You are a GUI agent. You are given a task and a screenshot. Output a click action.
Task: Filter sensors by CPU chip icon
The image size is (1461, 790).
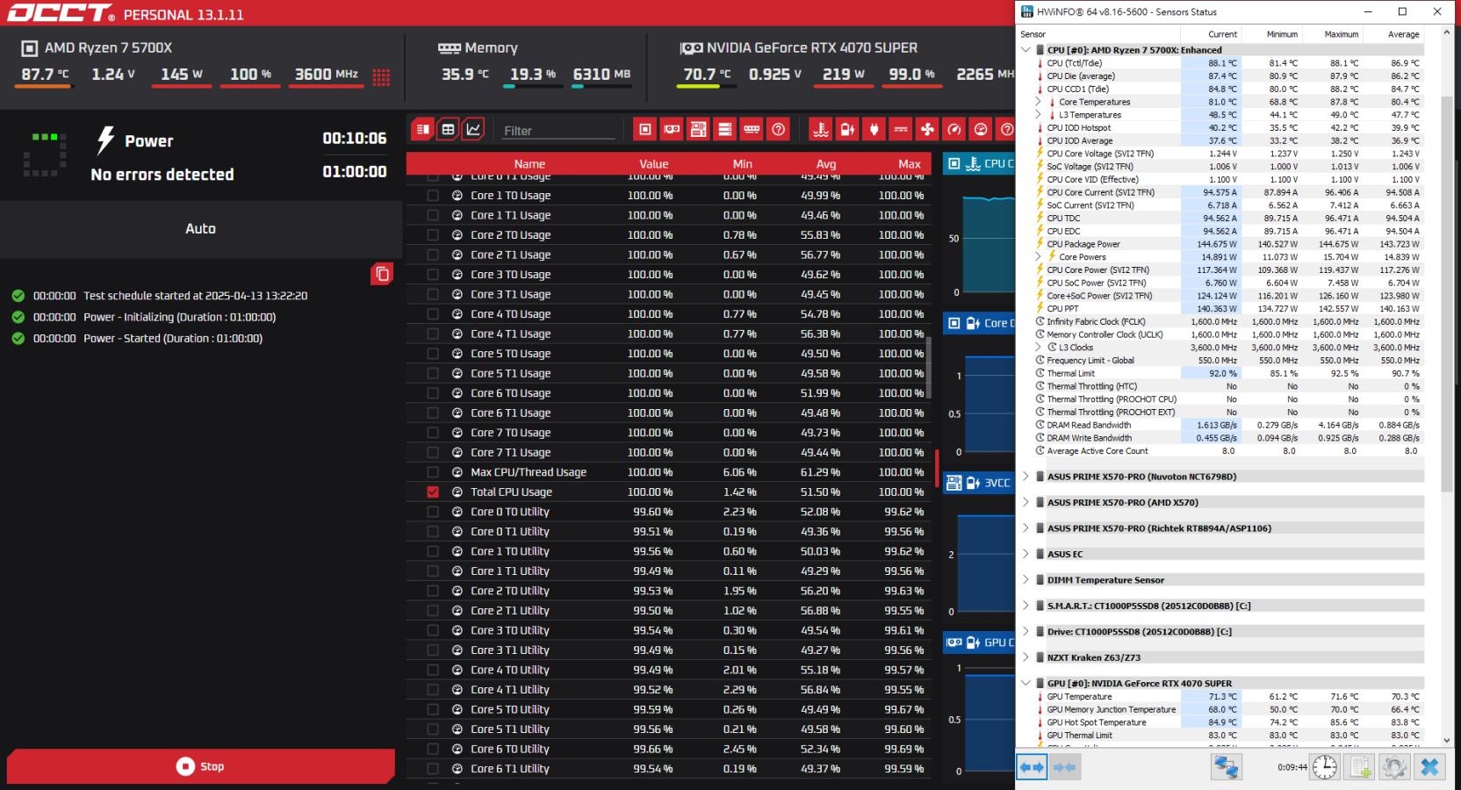tap(645, 130)
